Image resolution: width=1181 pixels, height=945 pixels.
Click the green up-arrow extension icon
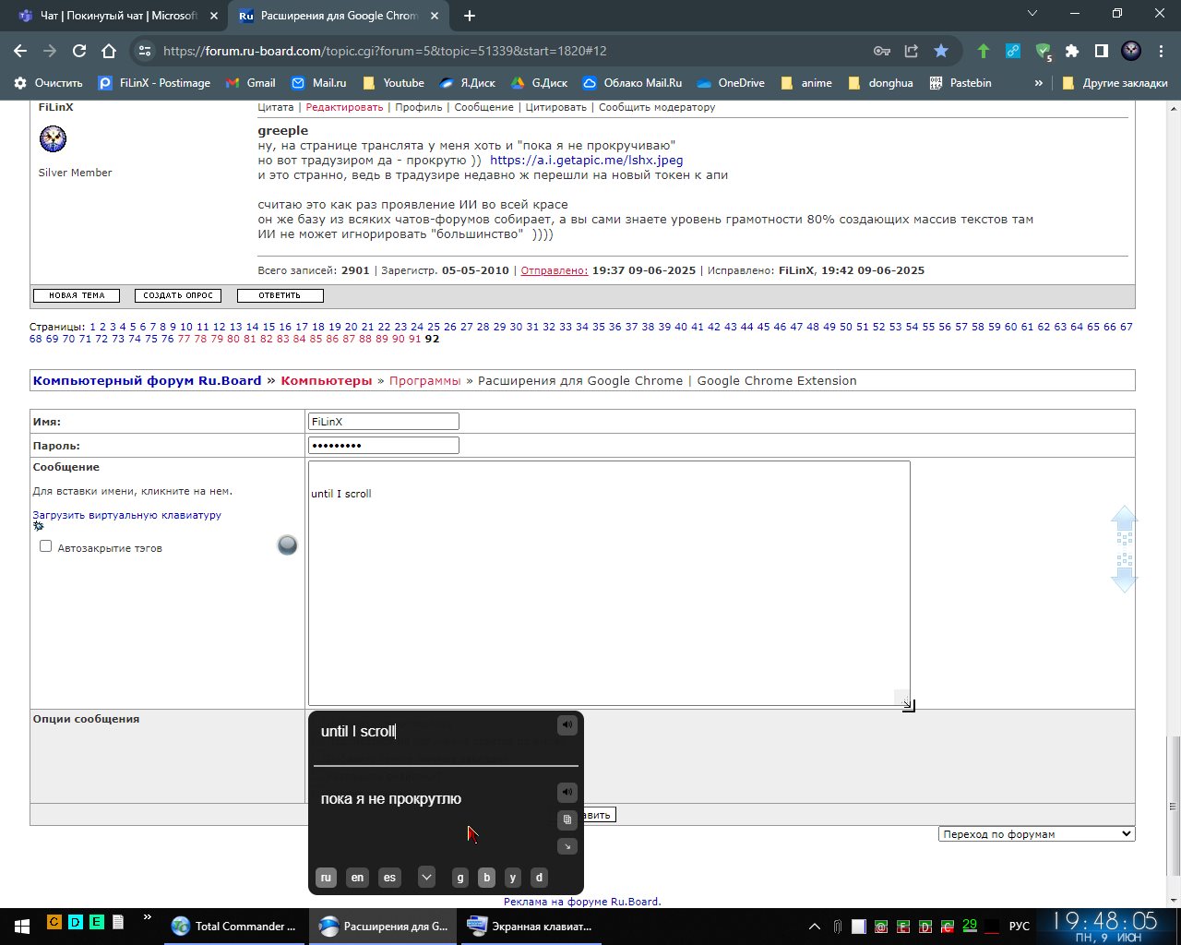coord(984,51)
